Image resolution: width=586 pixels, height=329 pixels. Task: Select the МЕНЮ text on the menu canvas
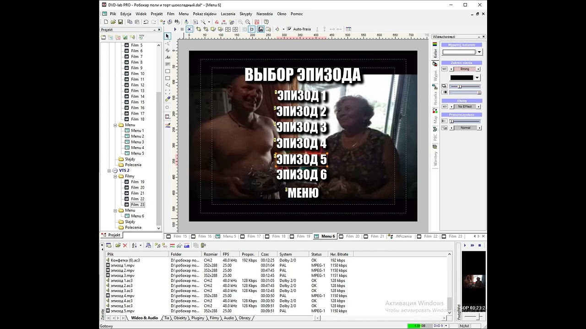pyautogui.click(x=303, y=193)
